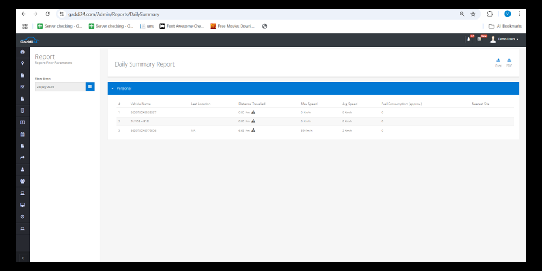This screenshot has width=542, height=271.
Task: Bookmark this page with the star icon
Action: tap(473, 14)
